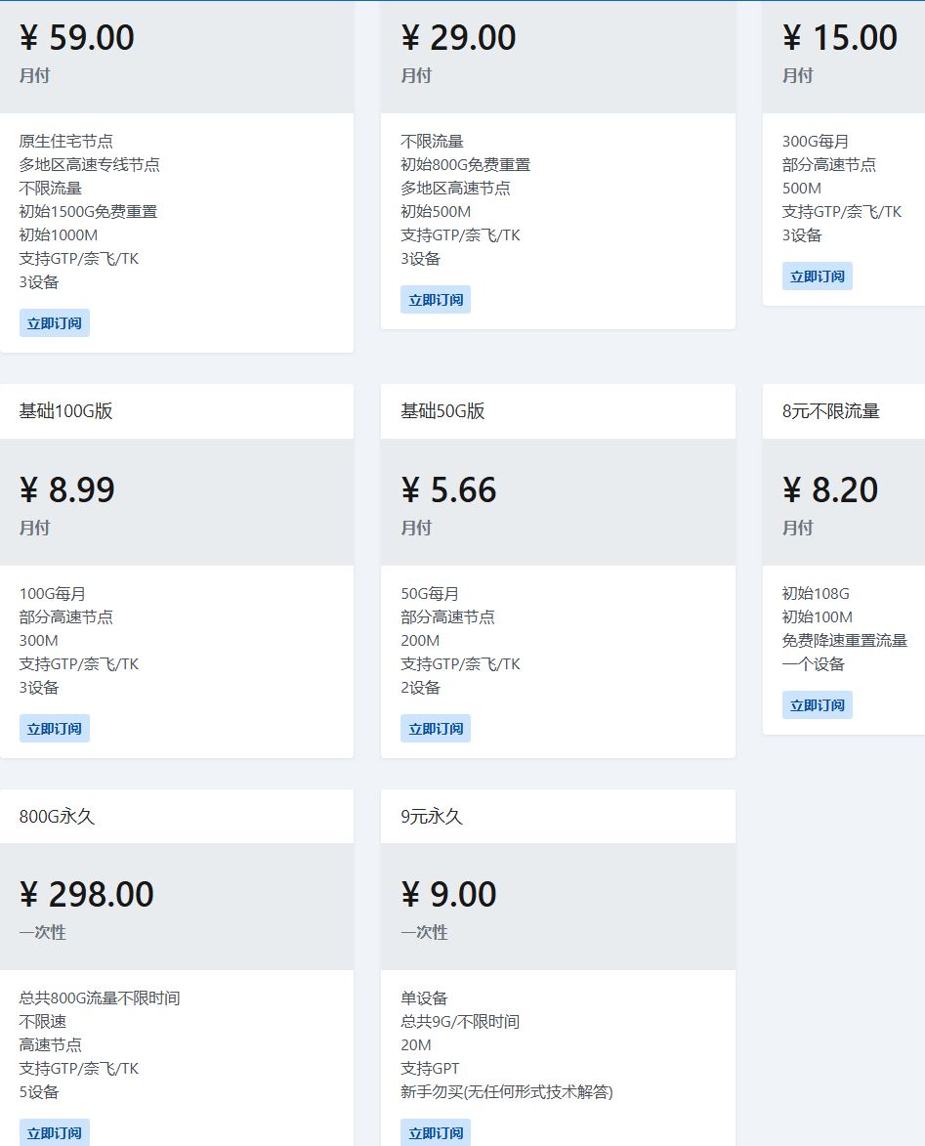Click the 原生住宅节点 feature line
Image resolution: width=925 pixels, height=1146 pixels.
pos(66,142)
